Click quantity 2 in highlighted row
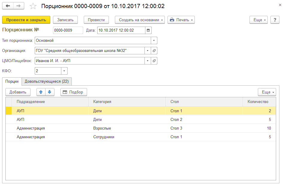Image resolution: width=283 pixels, height=186 pixels. (259, 111)
